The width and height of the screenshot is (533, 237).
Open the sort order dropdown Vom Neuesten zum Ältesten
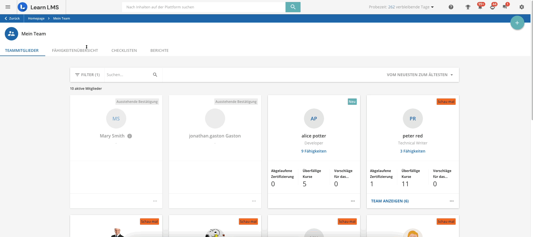(420, 75)
